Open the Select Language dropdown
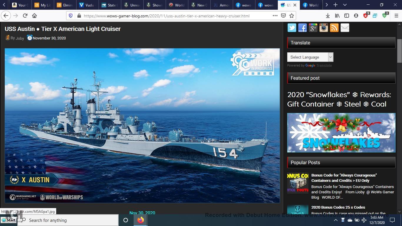 pyautogui.click(x=310, y=57)
